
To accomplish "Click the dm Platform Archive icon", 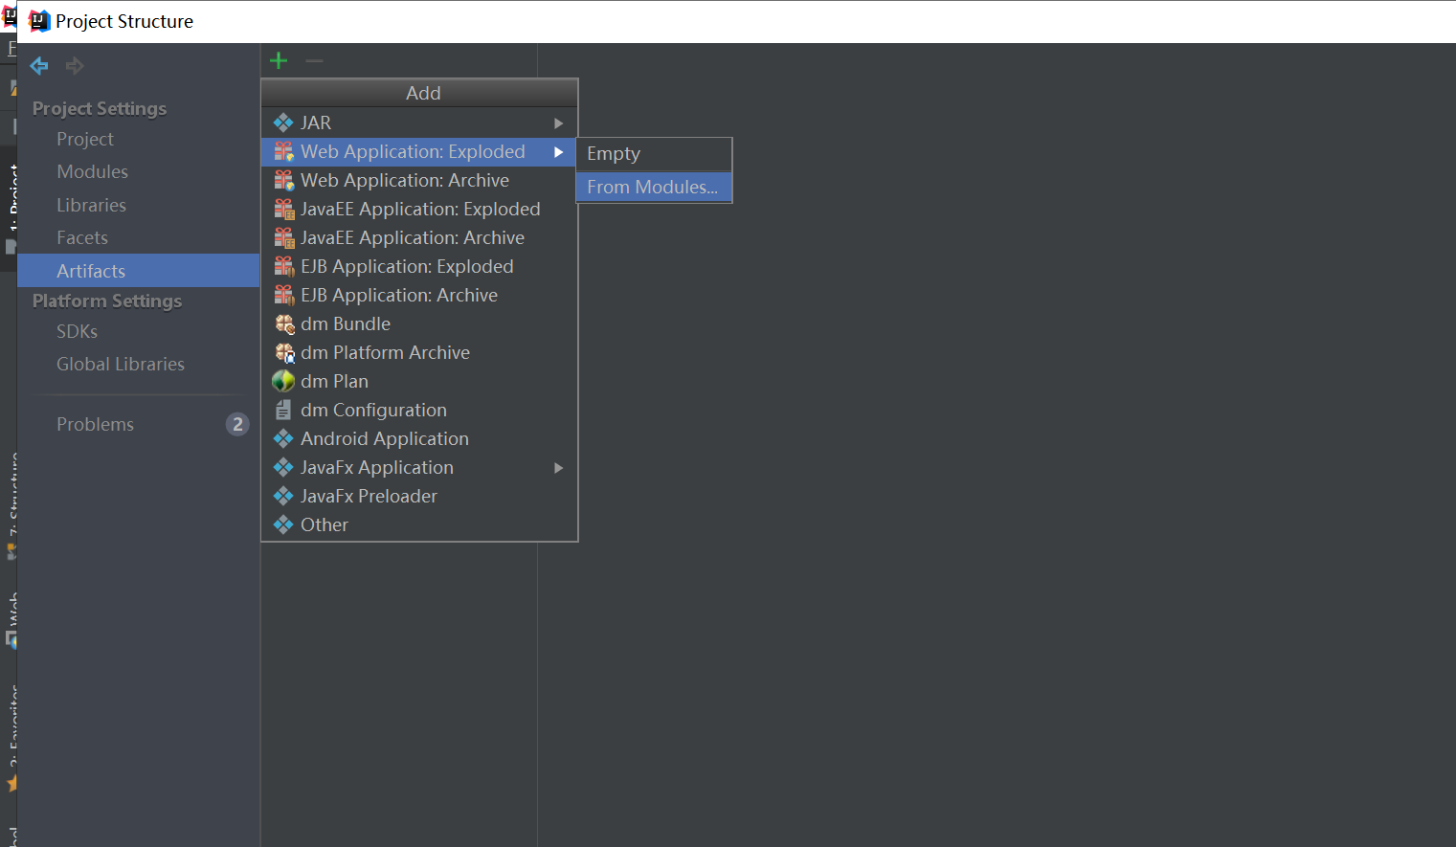I will click(x=284, y=352).
